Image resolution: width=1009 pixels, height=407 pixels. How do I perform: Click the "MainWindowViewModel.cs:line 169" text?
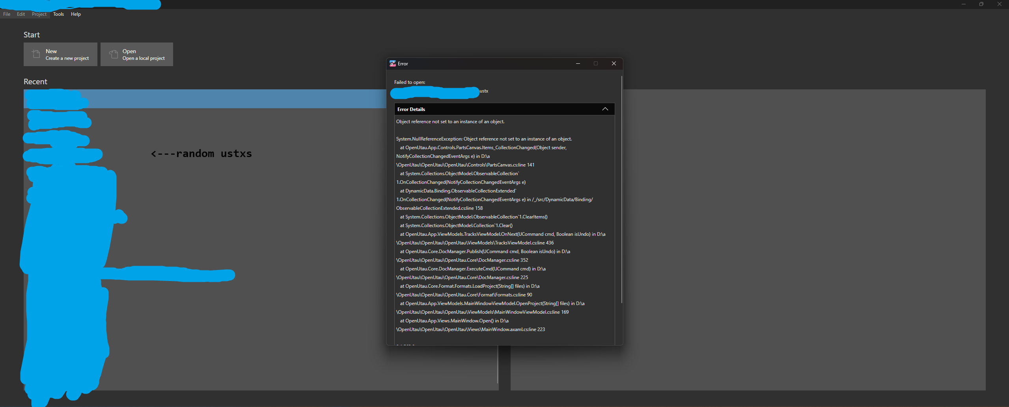click(532, 312)
